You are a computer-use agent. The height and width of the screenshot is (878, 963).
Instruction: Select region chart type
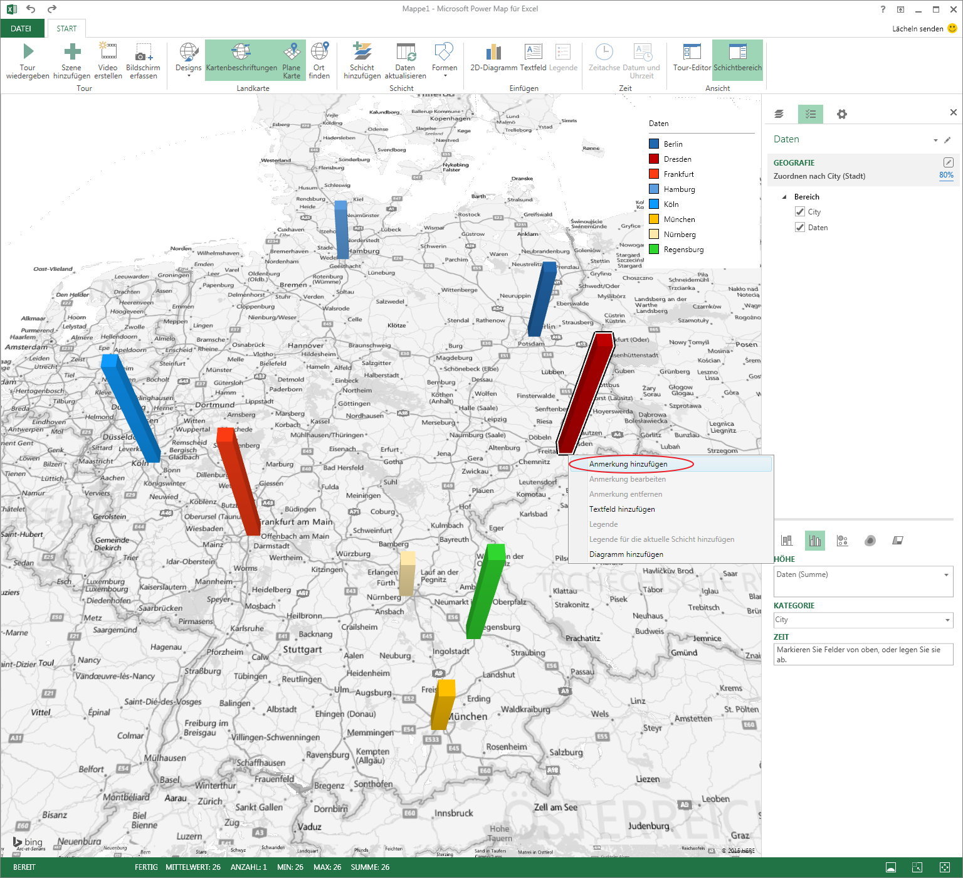click(897, 541)
